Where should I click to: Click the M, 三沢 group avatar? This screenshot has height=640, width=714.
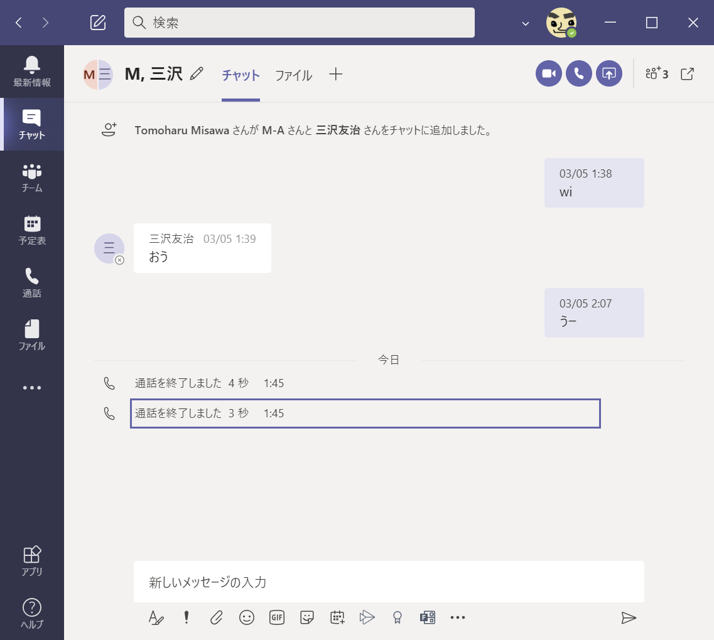tap(97, 74)
